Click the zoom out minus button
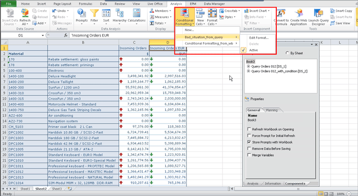The height and width of the screenshot is (196, 358). coord(349,194)
